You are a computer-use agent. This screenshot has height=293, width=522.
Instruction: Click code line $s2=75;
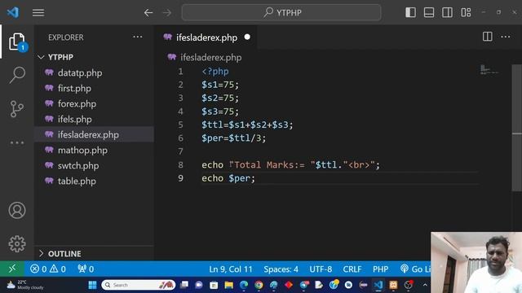point(220,98)
